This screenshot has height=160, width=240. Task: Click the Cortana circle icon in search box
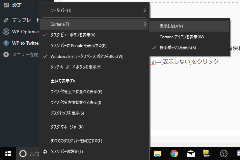point(23,154)
